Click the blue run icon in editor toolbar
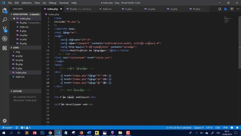 click(226, 9)
